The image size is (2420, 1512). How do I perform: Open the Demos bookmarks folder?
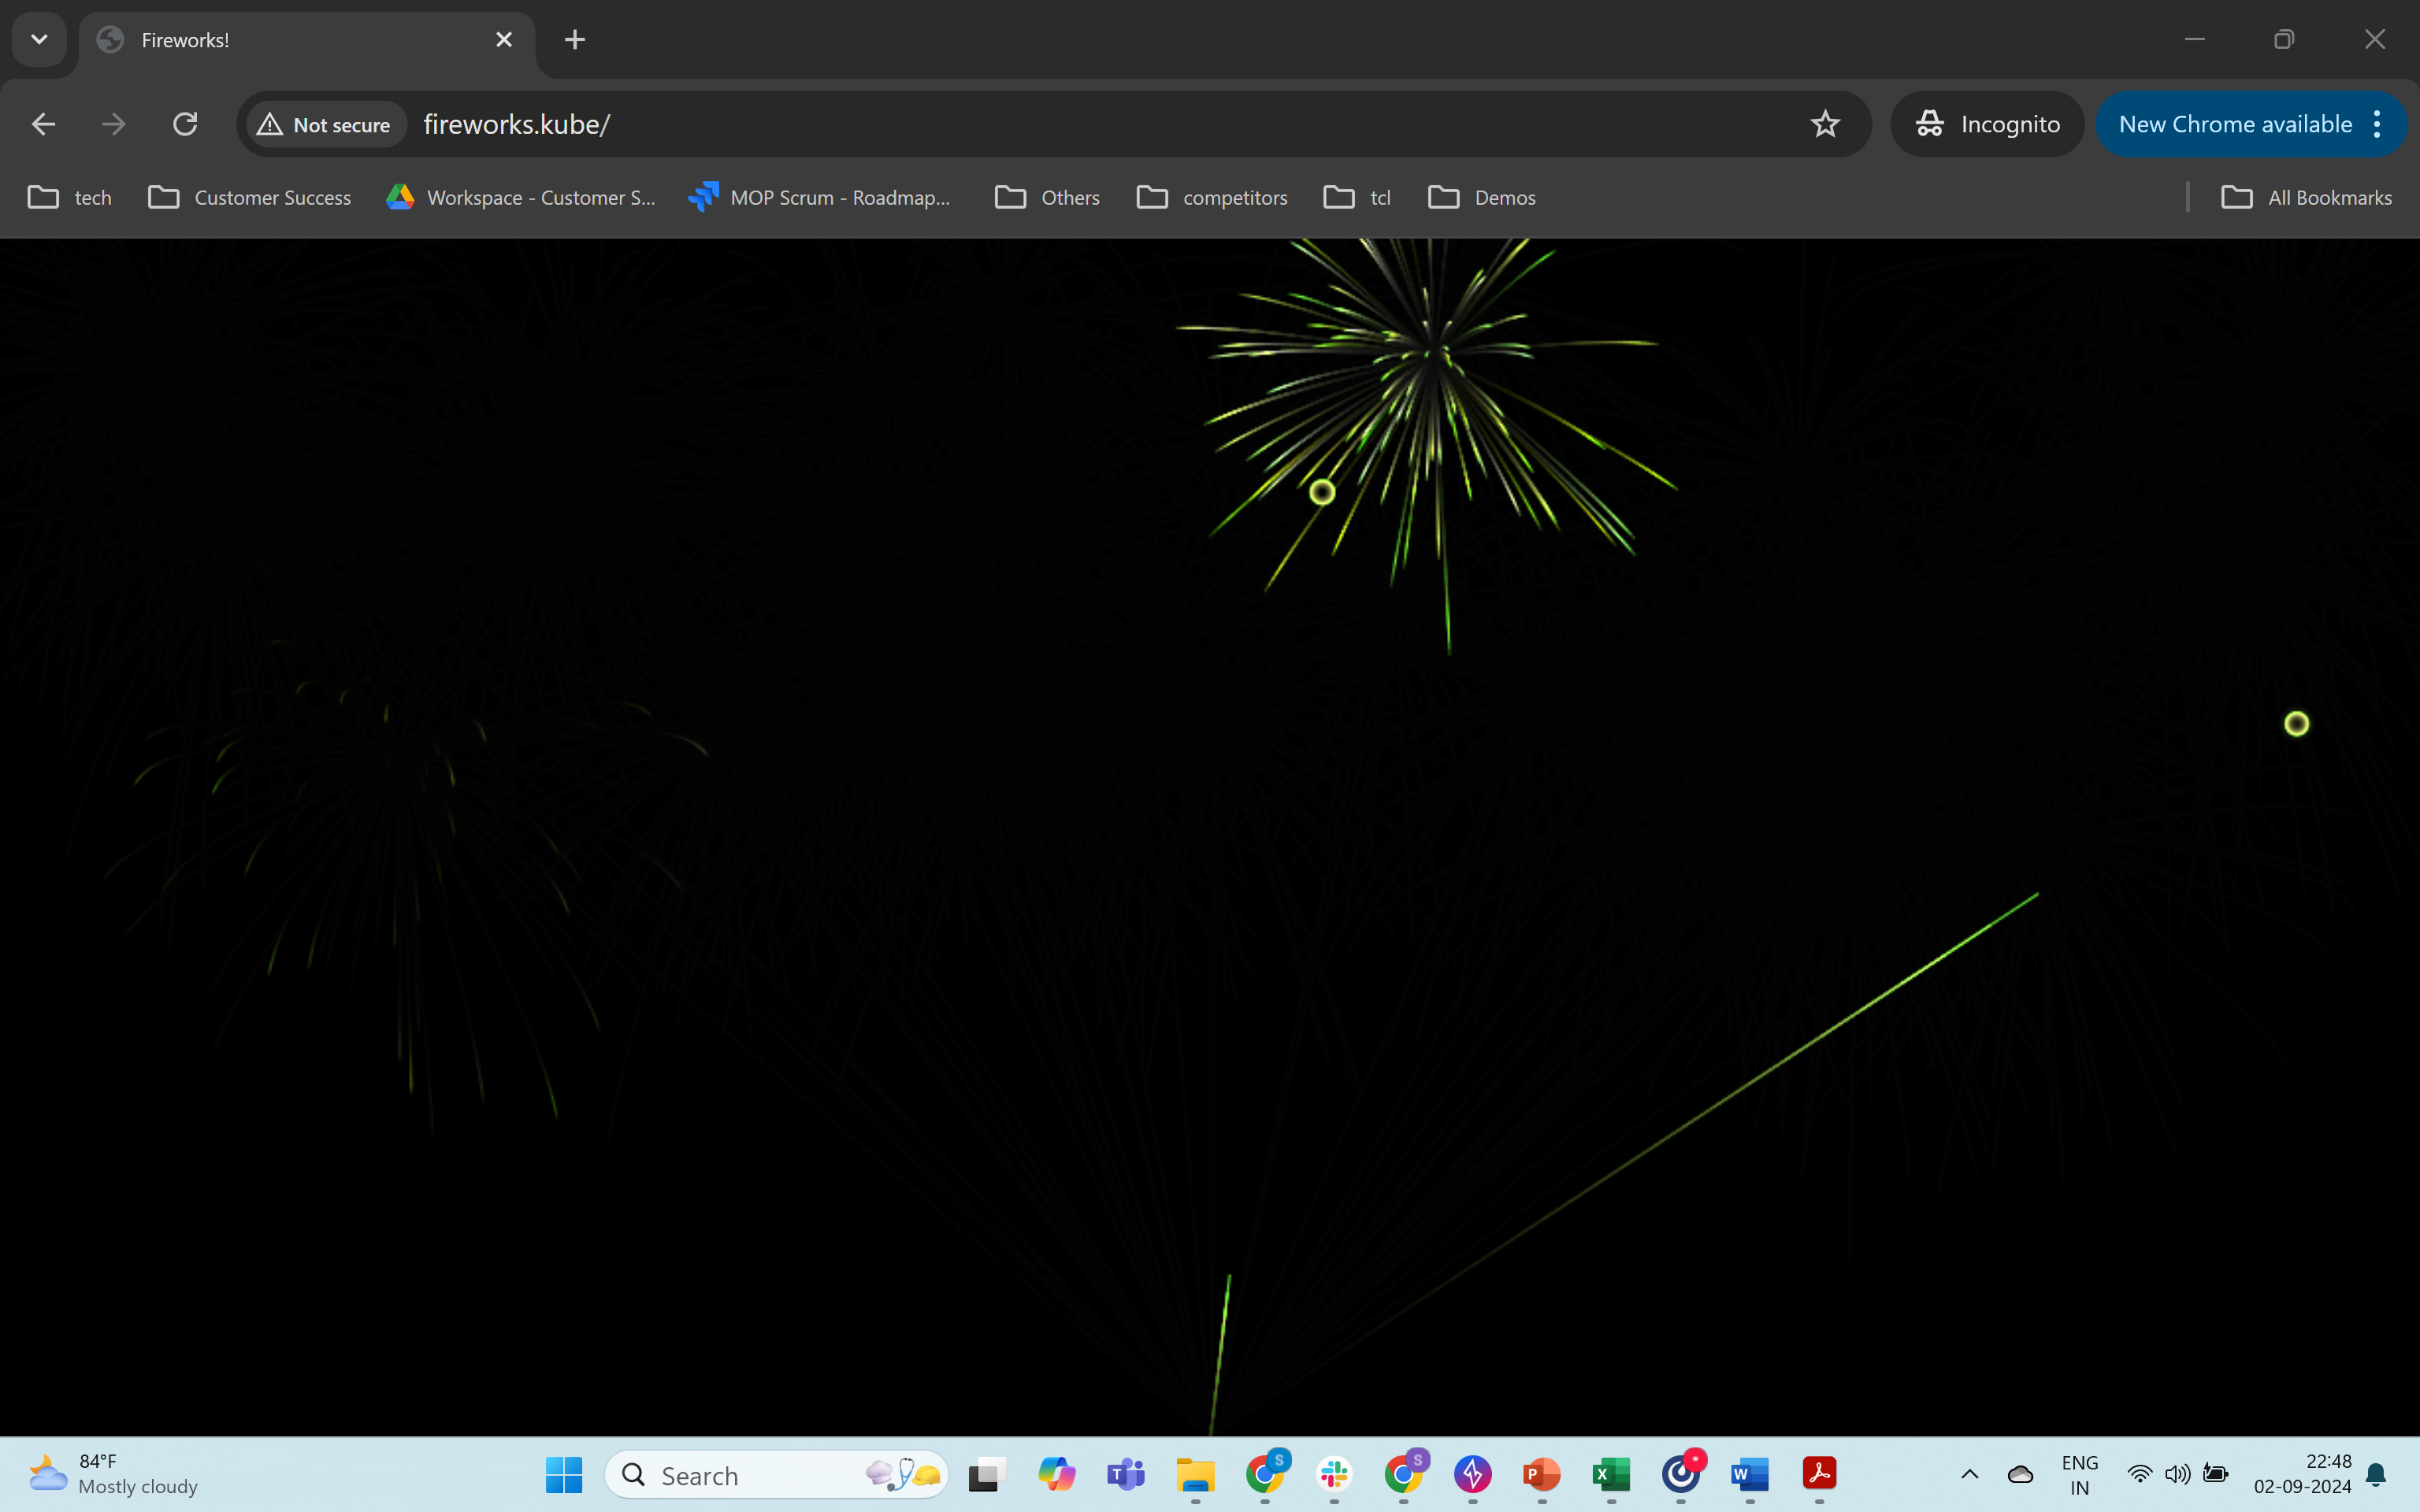tap(1482, 197)
